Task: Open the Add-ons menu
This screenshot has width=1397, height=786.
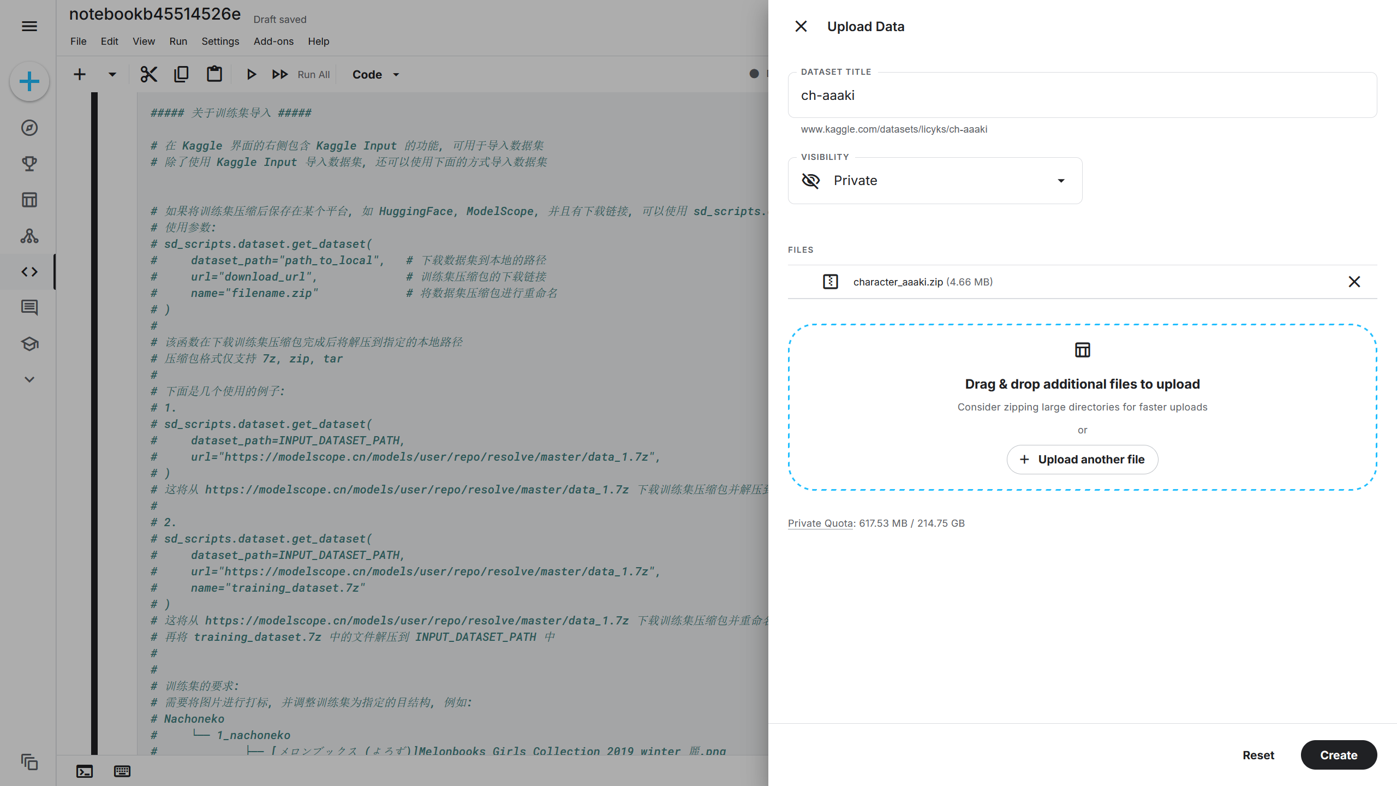Action: coord(273,41)
